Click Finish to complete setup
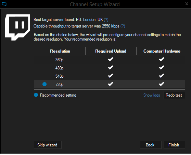The image size is (191, 155). [174, 145]
